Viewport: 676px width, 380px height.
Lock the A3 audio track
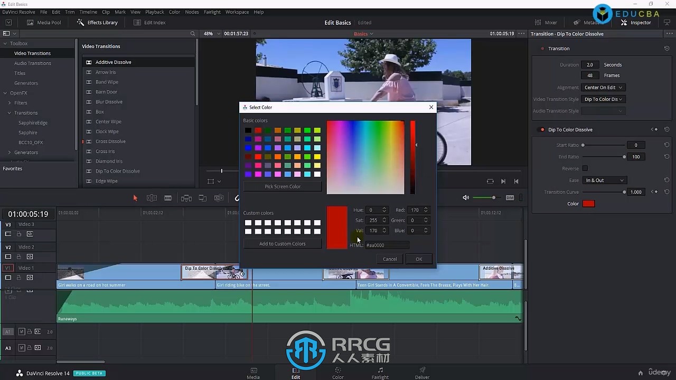pos(30,348)
